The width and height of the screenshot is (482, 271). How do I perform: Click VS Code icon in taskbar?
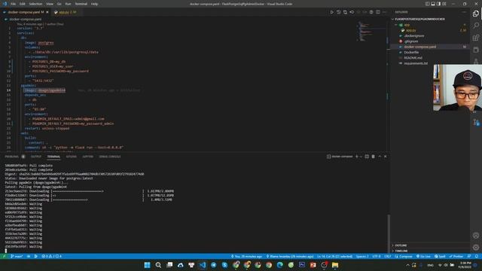coord(203,265)
